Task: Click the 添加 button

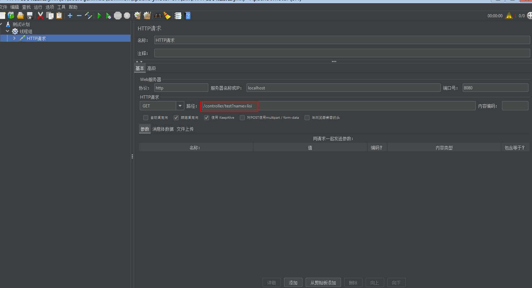Action: (x=293, y=283)
